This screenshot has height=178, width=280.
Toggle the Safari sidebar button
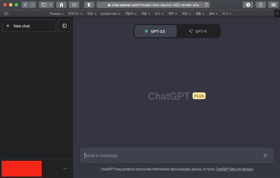click(44, 5)
